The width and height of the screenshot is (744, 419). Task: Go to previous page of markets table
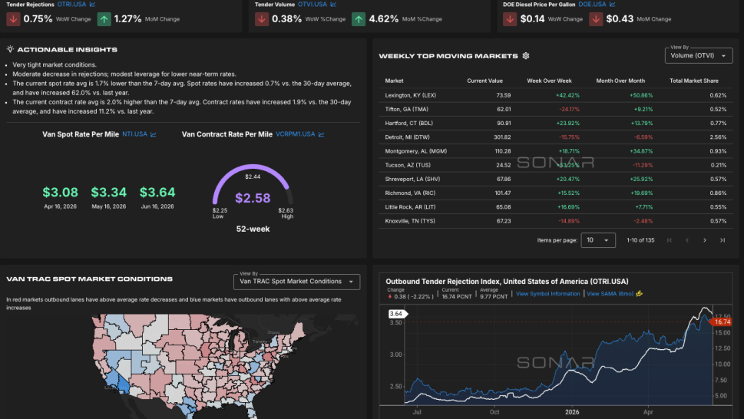point(687,240)
